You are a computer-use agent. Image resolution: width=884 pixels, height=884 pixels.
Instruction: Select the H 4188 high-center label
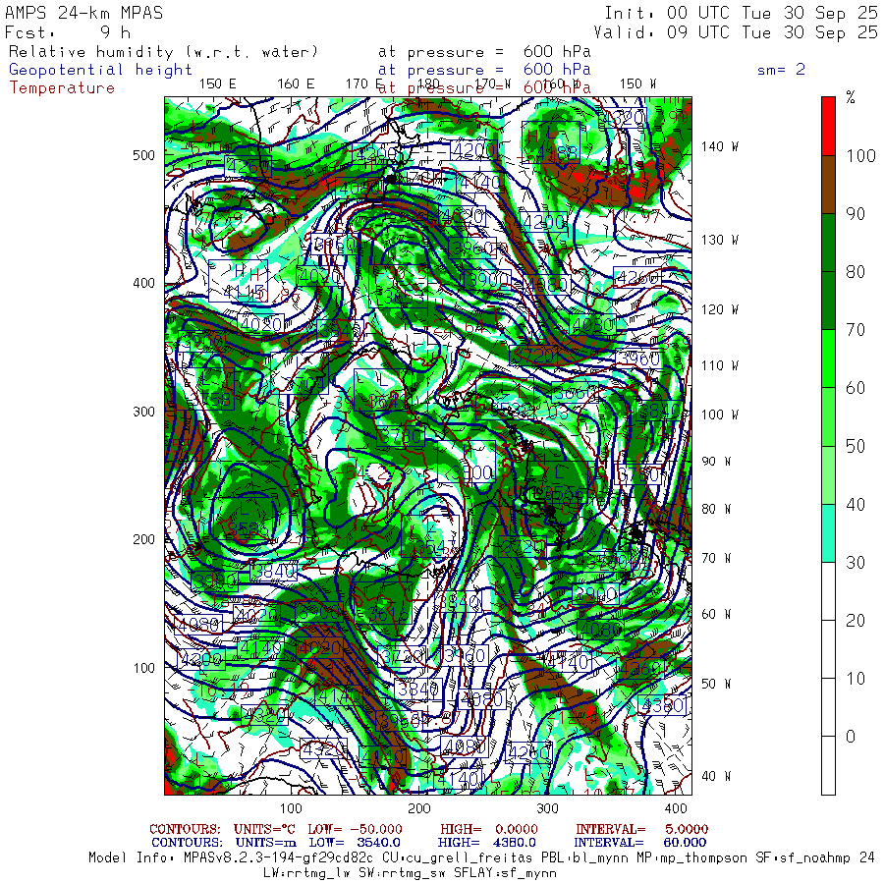[551, 143]
